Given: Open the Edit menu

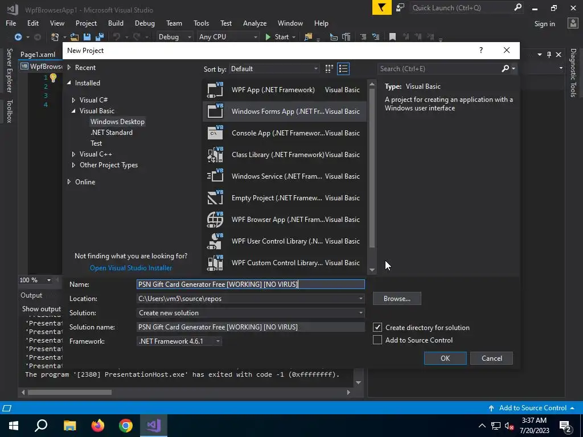Looking at the screenshot, I should (32, 23).
